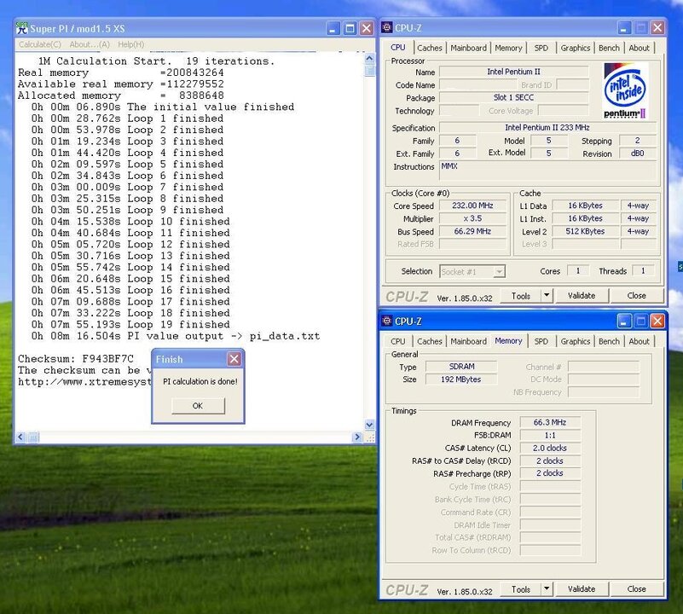Open the Socket #1 selection dropdown
The height and width of the screenshot is (614, 683).
click(472, 271)
